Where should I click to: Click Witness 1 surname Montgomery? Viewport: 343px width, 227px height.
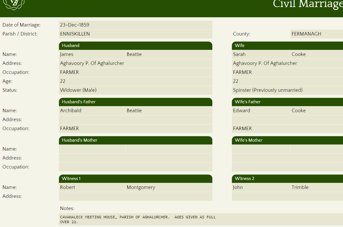168,187
